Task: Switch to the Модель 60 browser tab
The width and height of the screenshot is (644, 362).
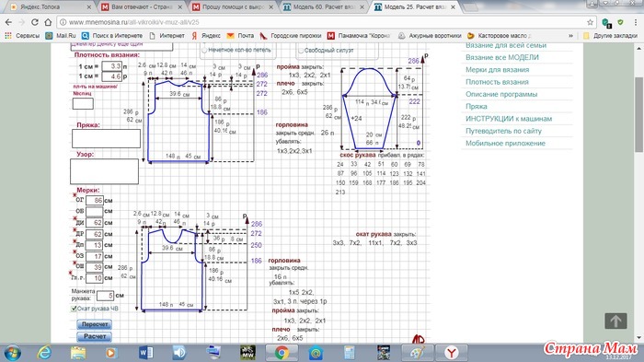Action: 325,7
